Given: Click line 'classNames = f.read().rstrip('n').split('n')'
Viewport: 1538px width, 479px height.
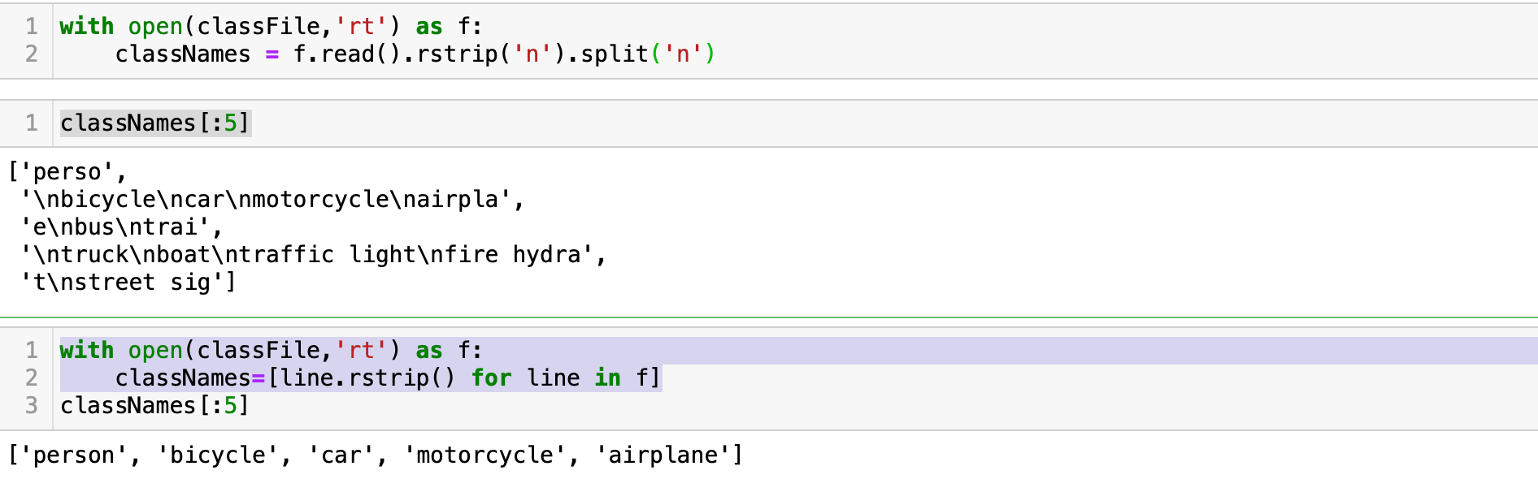Looking at the screenshot, I should (415, 54).
